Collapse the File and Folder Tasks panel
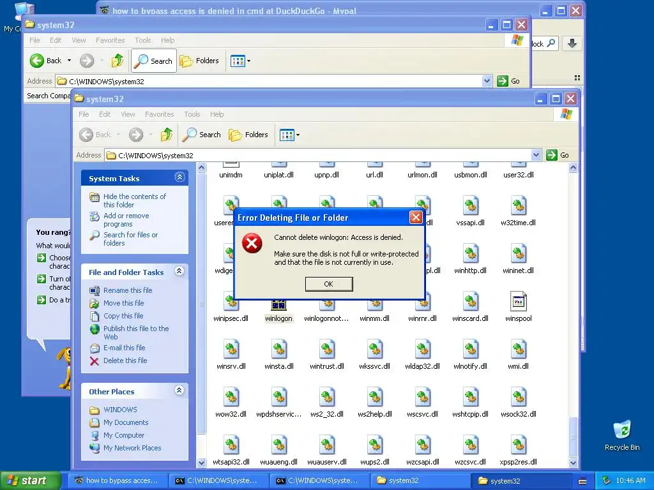 pos(179,271)
